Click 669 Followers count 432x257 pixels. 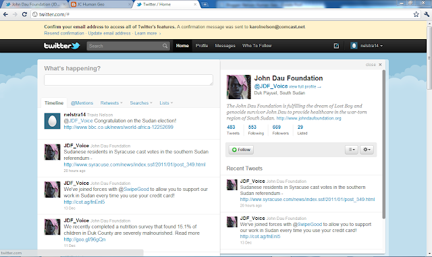(281, 130)
